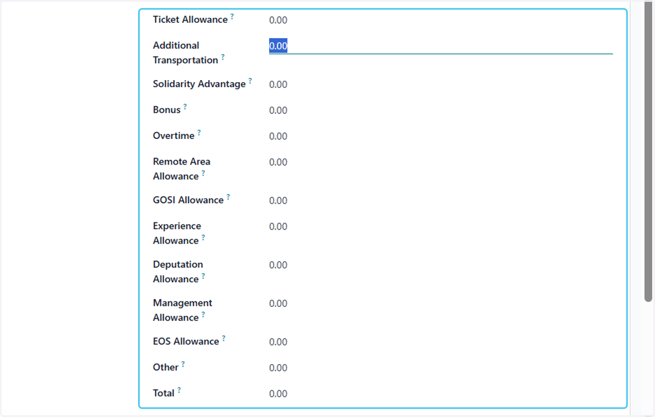Show help icon next to Other
This screenshot has width=655, height=417.
pyautogui.click(x=183, y=364)
